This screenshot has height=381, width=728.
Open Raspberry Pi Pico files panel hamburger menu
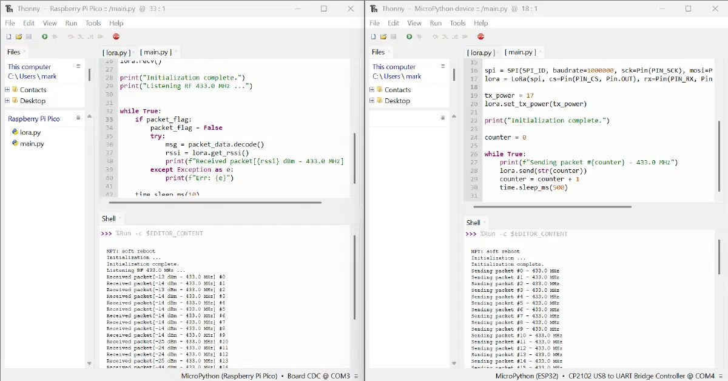(78, 118)
